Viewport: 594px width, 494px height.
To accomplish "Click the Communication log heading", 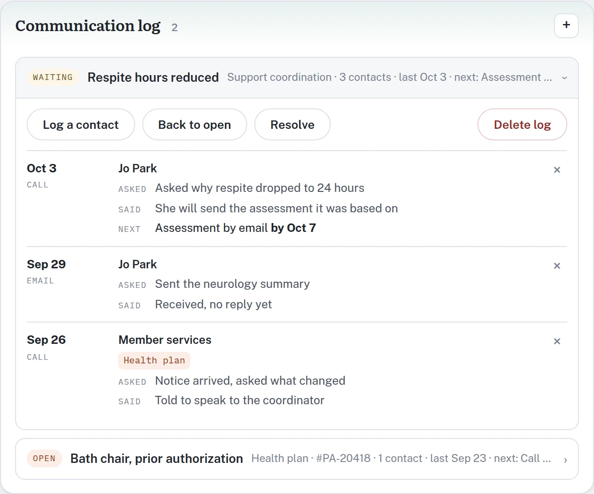I will pos(88,26).
